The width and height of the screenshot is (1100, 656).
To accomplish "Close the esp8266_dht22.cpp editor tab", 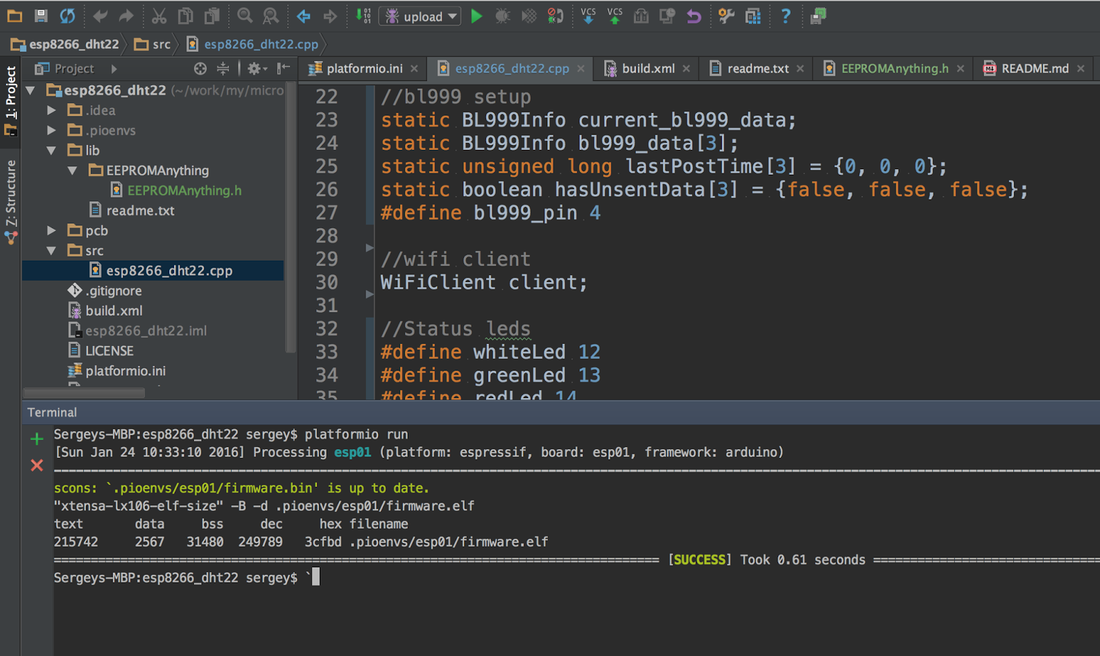I will [x=581, y=68].
